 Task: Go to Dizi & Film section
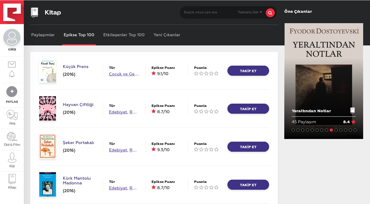coord(12,139)
